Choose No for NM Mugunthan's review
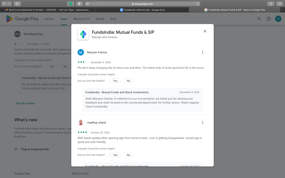 (65, 67)
